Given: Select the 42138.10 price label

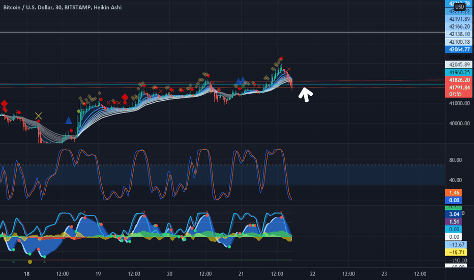Looking at the screenshot, I should [x=459, y=34].
